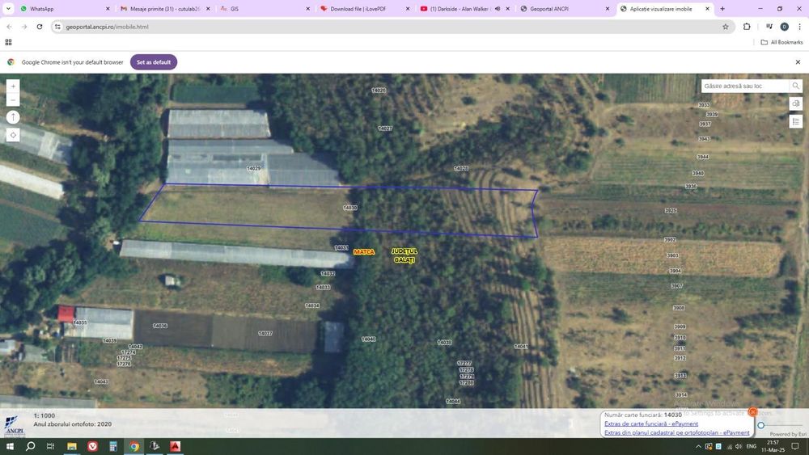The height and width of the screenshot is (455, 809).
Task: Click parcel label 14037 on the map
Action: [x=265, y=334]
